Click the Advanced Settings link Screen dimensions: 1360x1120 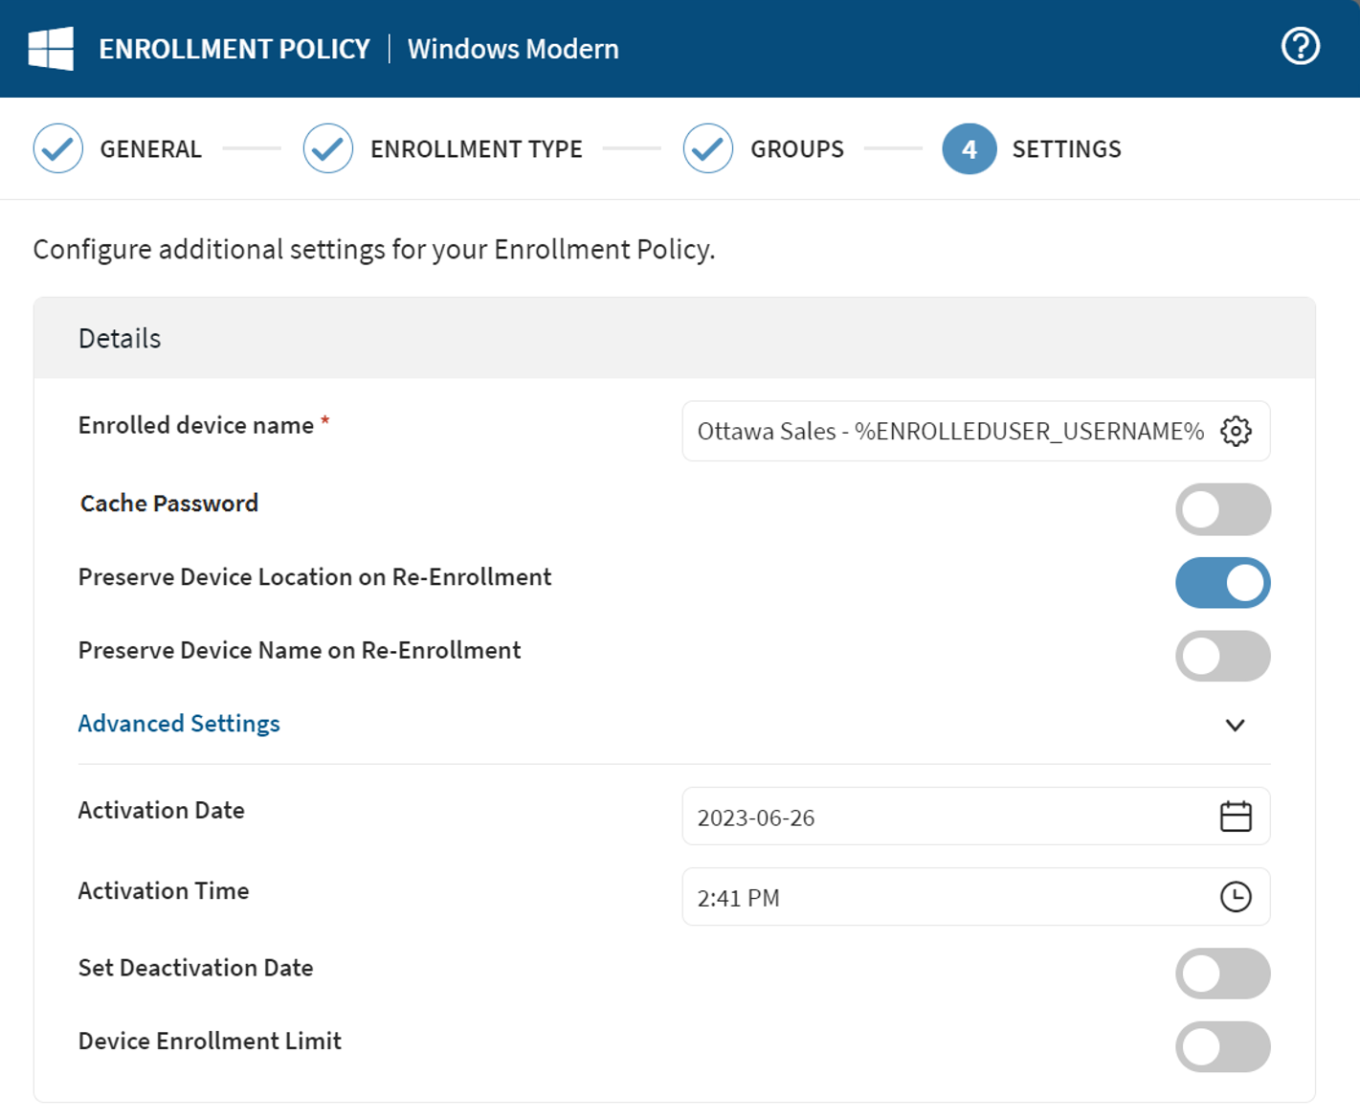tap(178, 724)
